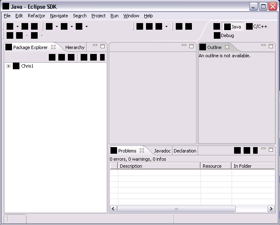Open the New Java Class dropdown arrow
280x225 pixels.
[x=166, y=26]
